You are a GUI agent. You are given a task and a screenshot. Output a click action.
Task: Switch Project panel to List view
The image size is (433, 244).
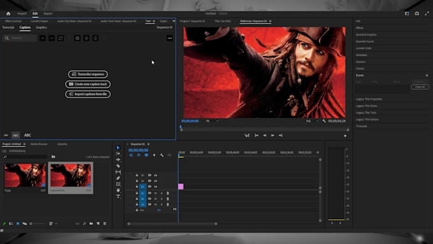click(11, 224)
